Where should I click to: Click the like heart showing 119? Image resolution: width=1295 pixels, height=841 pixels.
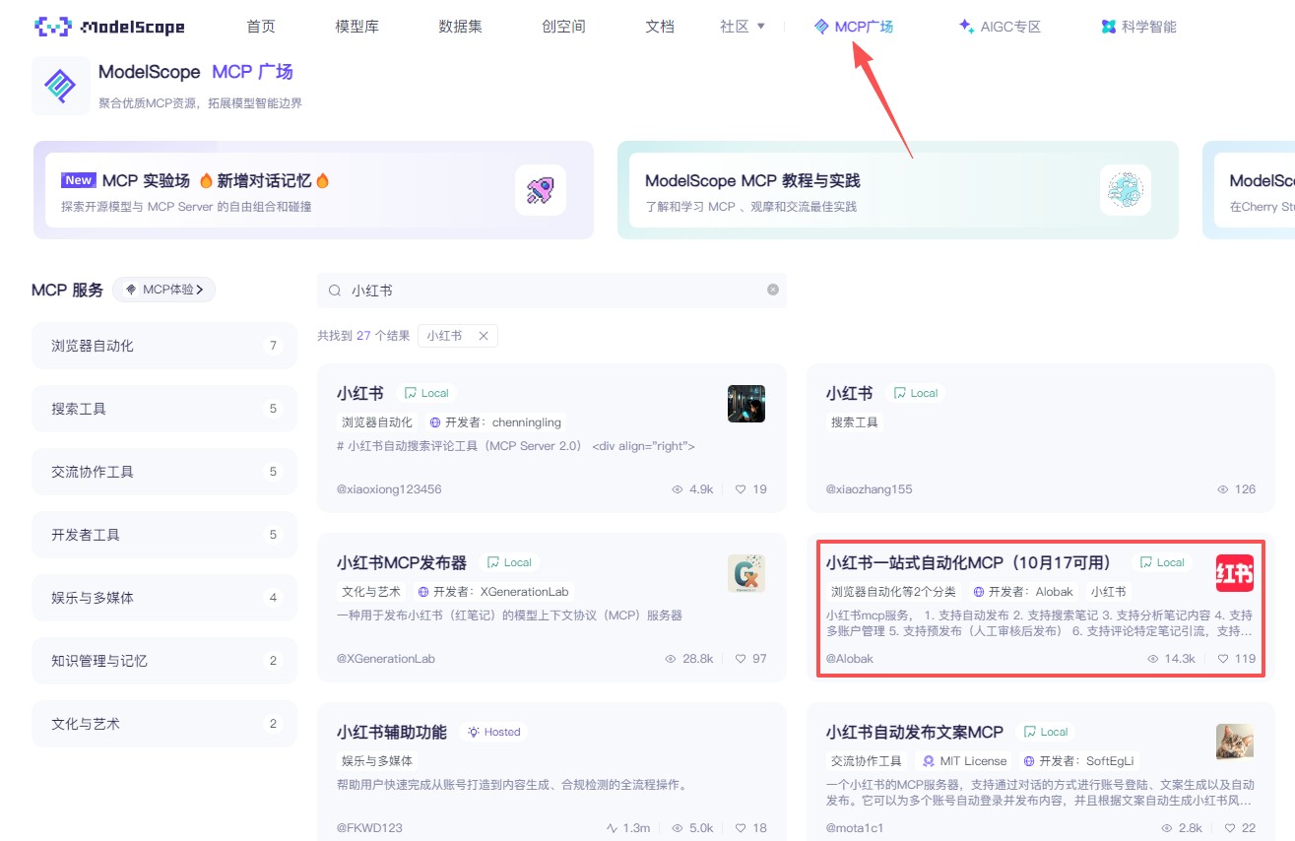click(x=1223, y=659)
